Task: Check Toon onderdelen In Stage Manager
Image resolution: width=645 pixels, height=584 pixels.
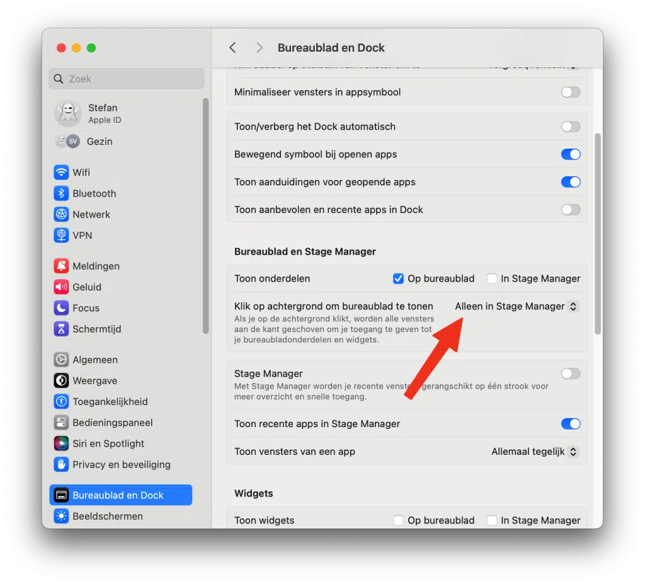Action: point(491,278)
